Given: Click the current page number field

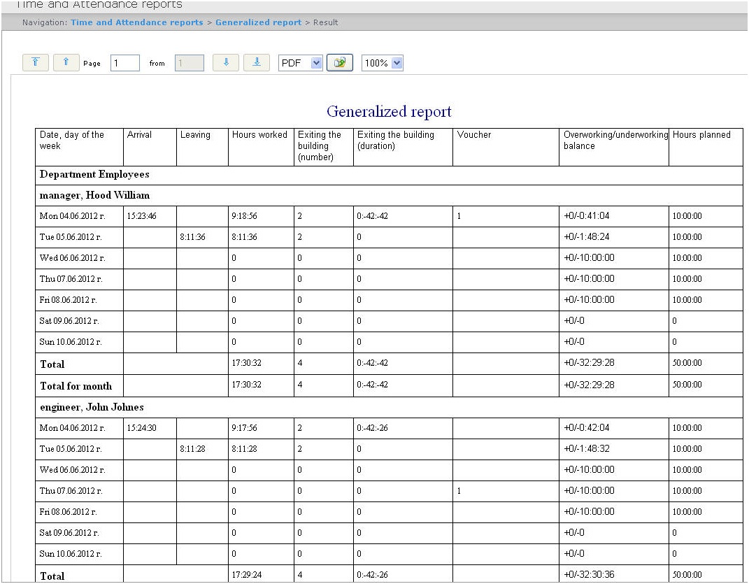Looking at the screenshot, I should 125,63.
